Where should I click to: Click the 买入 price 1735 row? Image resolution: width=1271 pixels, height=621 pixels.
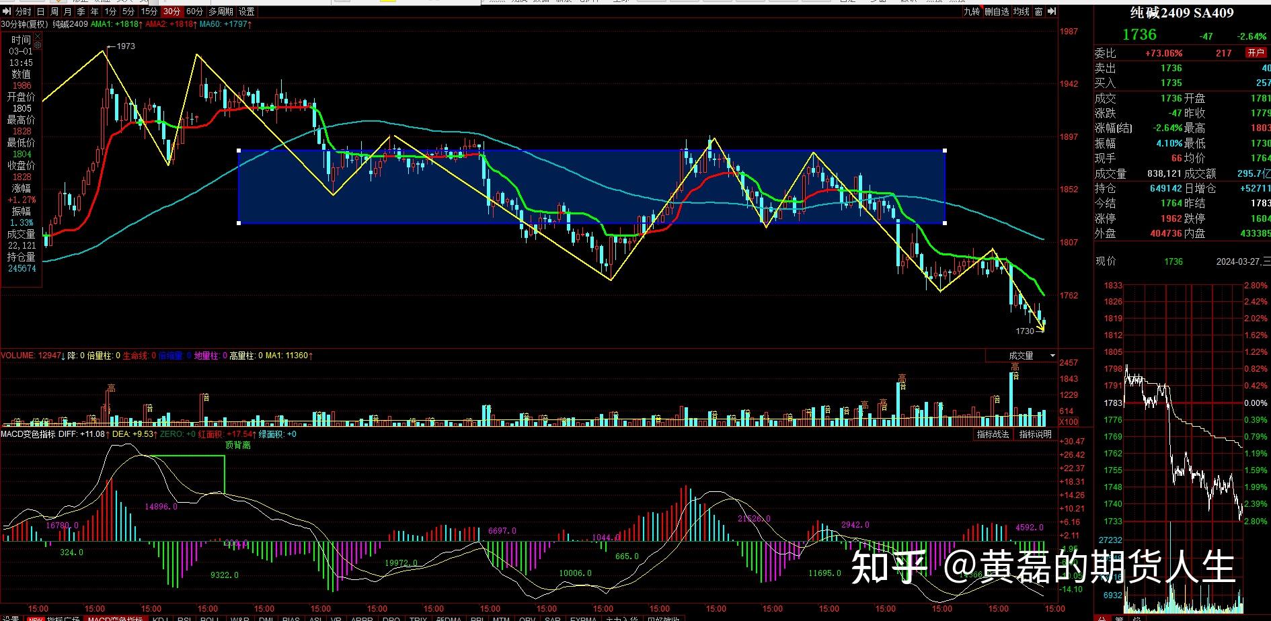[x=1182, y=83]
